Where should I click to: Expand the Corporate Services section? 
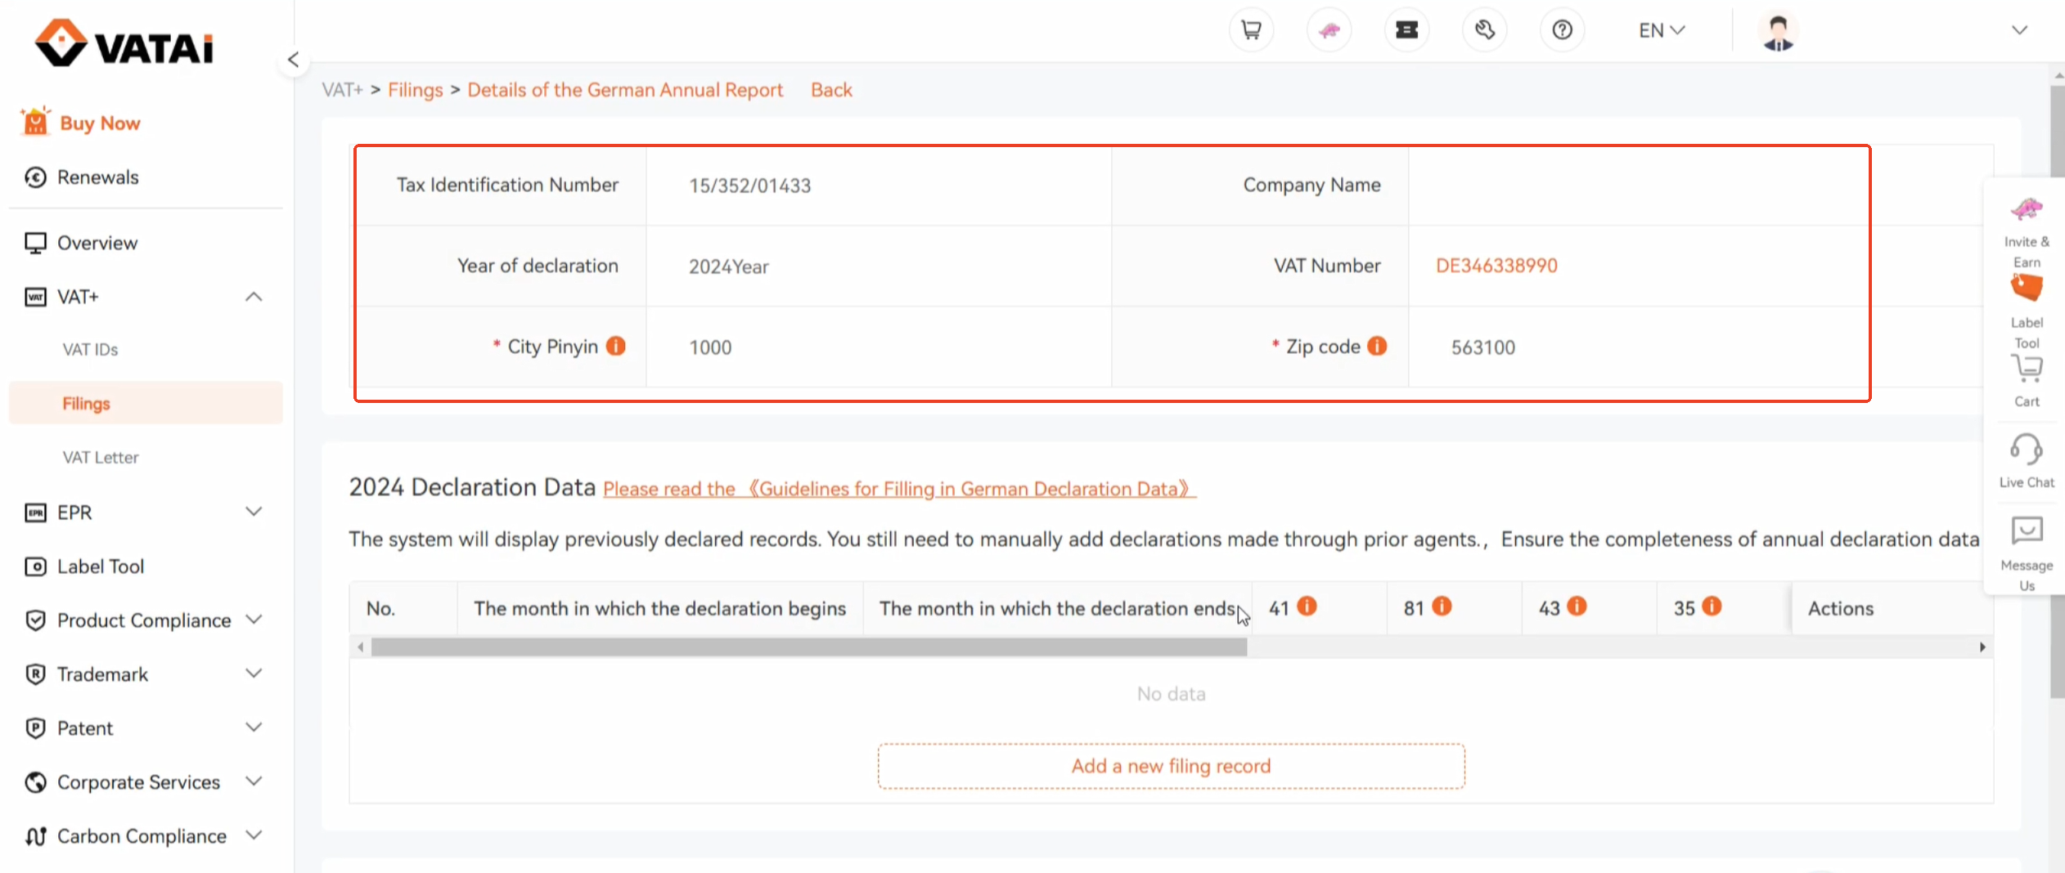pyautogui.click(x=254, y=781)
